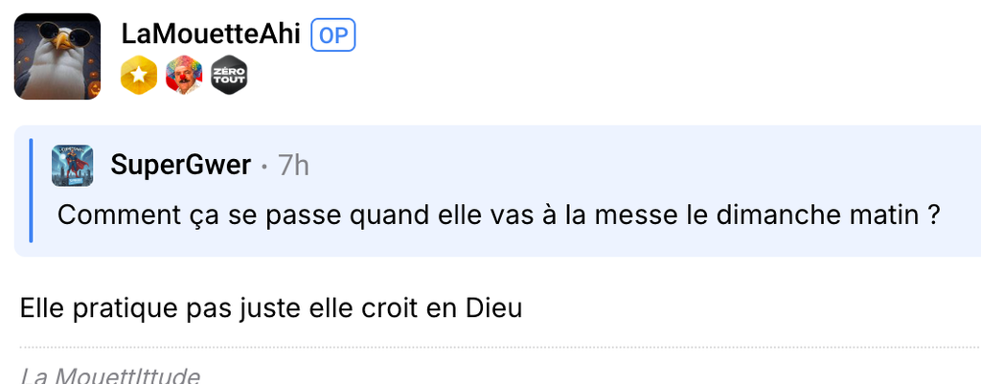
Task: Click the word Elle starting the reply
Action: click(39, 310)
